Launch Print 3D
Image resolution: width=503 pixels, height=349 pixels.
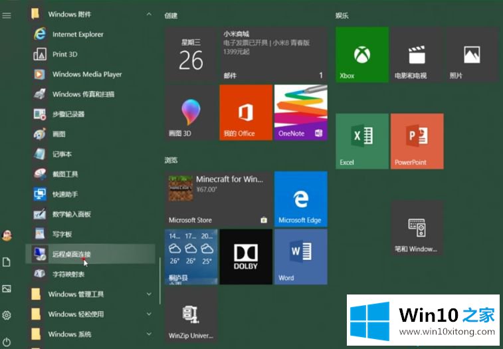tap(90, 54)
